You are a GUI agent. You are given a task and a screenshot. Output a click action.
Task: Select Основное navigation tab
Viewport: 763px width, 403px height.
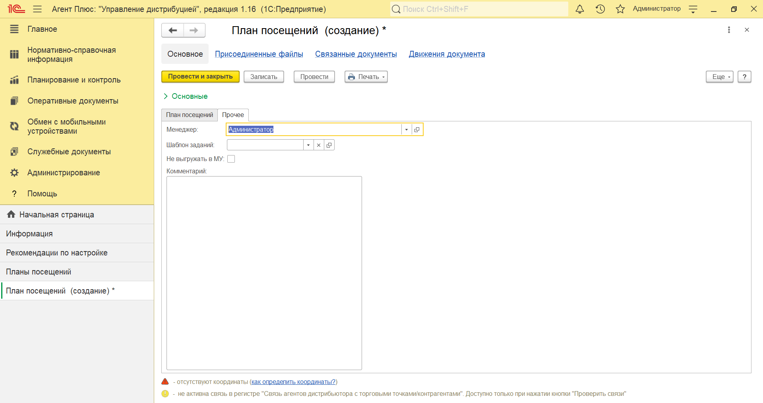[185, 54]
